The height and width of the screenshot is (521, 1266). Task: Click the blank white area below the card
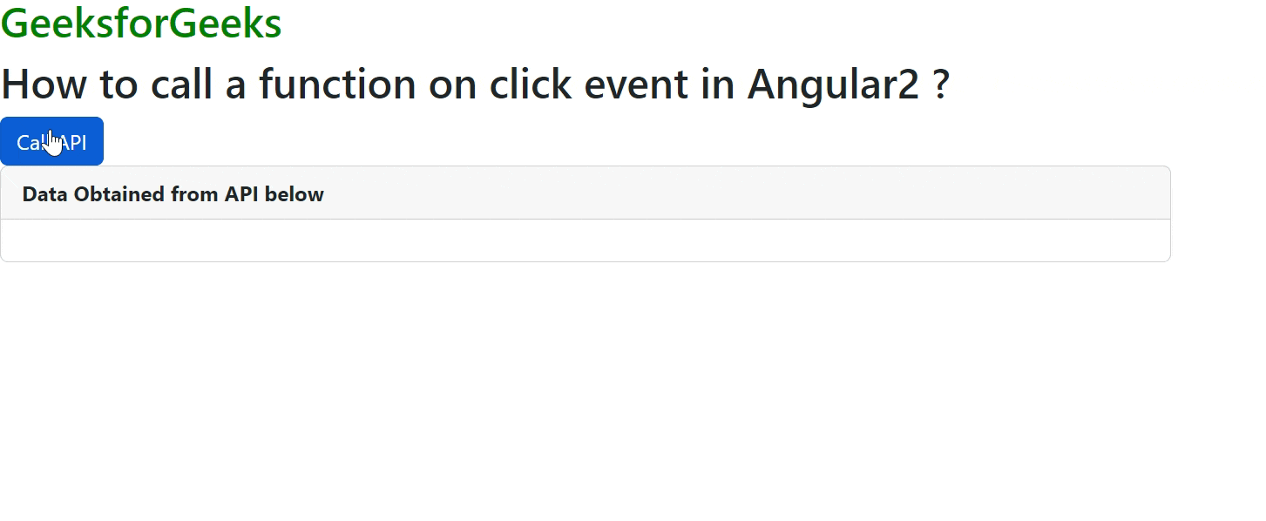585,392
